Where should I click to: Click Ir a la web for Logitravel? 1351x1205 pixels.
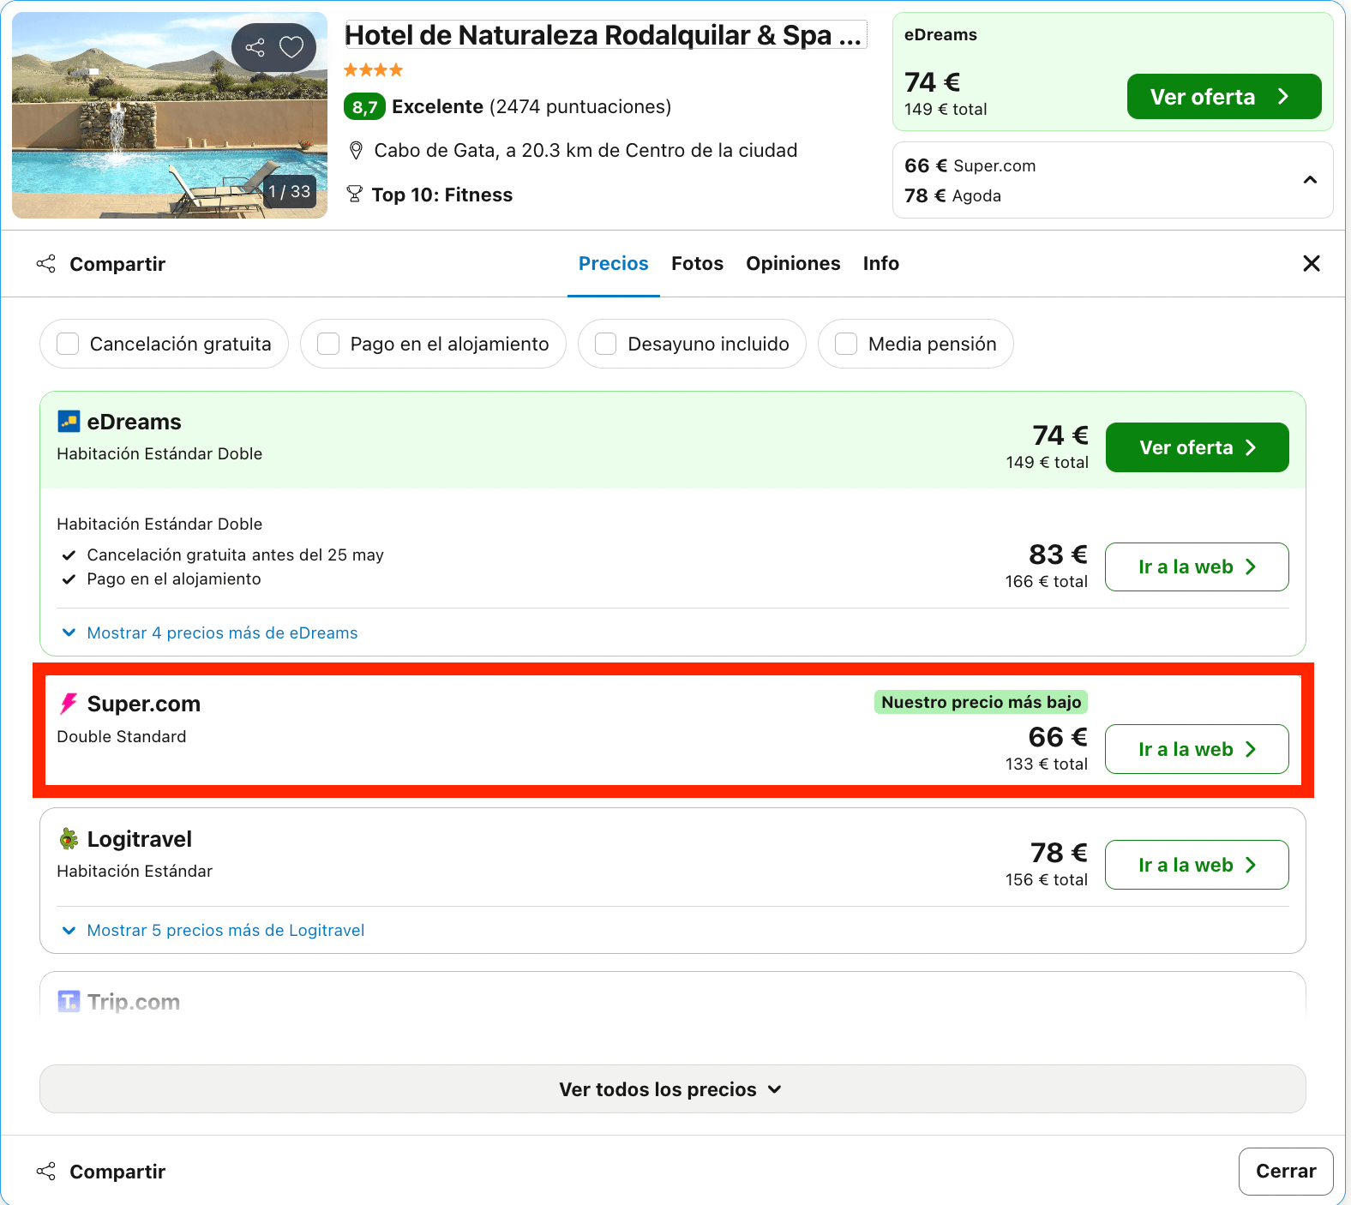1197,865
